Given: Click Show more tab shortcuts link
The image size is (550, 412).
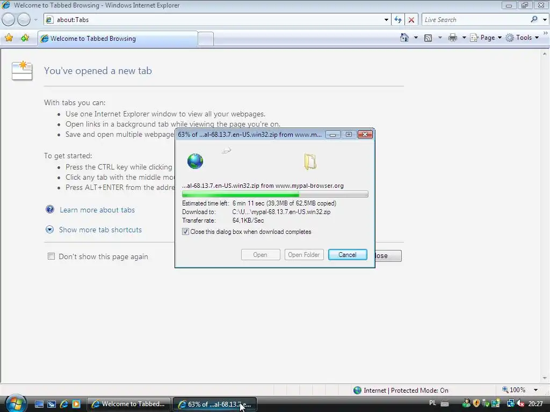Looking at the screenshot, I should pyautogui.click(x=100, y=230).
